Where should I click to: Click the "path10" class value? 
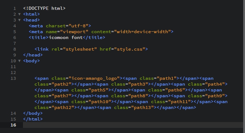click(100, 102)
